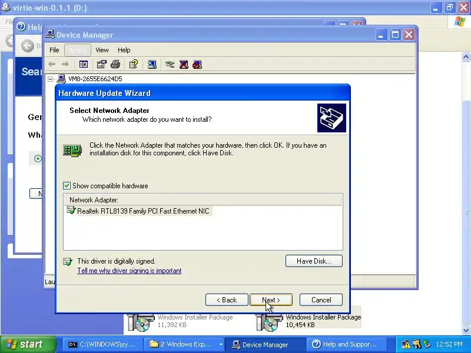Switch to Help and Support taskbar button
Screen dimensions: 471x353
pyautogui.click(x=347, y=344)
